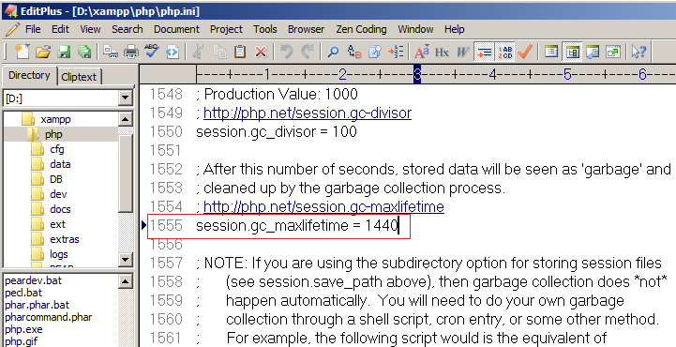
Task: Open the dev folder
Action: click(x=58, y=194)
